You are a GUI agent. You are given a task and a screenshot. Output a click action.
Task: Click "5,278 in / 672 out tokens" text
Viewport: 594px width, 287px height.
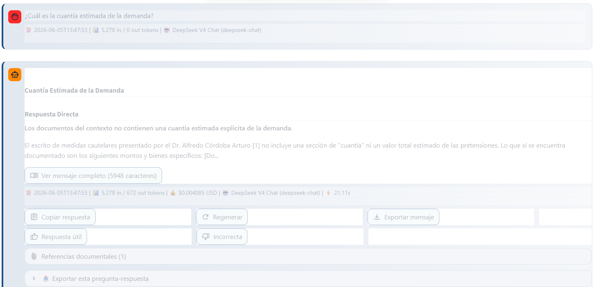click(133, 193)
